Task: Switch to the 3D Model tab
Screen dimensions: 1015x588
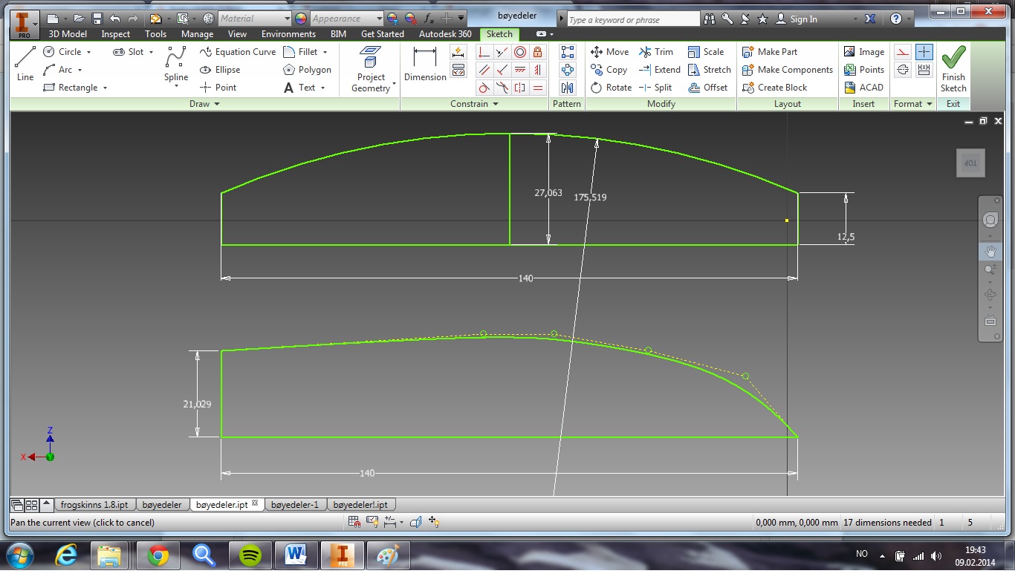Action: coord(68,34)
